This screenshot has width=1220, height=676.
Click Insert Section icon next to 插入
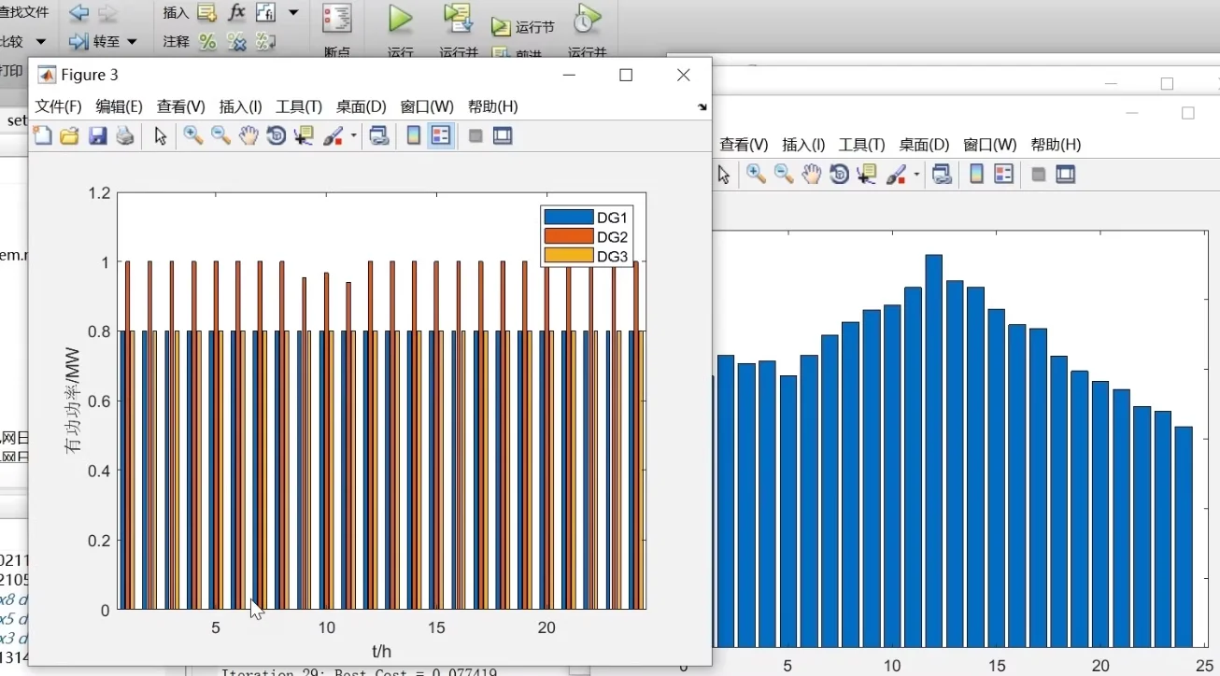tap(206, 12)
